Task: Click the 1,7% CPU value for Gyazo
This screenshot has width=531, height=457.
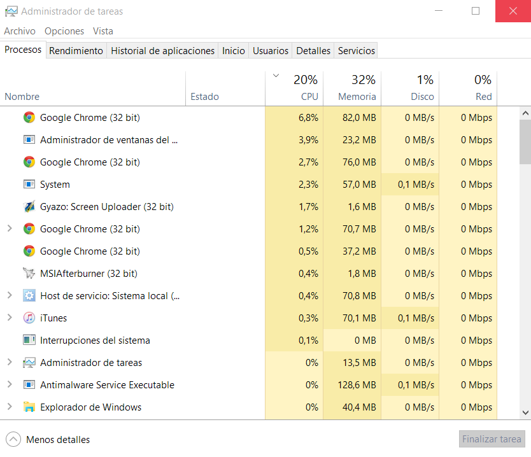Action: pos(308,207)
